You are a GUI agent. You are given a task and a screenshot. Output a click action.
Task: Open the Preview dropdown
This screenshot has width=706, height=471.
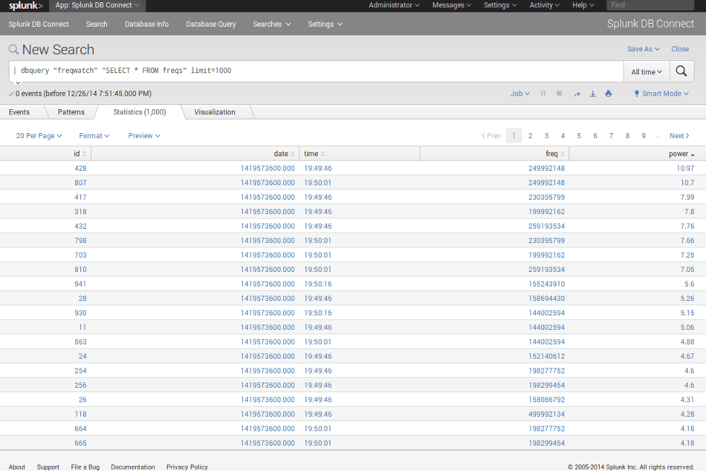click(144, 136)
